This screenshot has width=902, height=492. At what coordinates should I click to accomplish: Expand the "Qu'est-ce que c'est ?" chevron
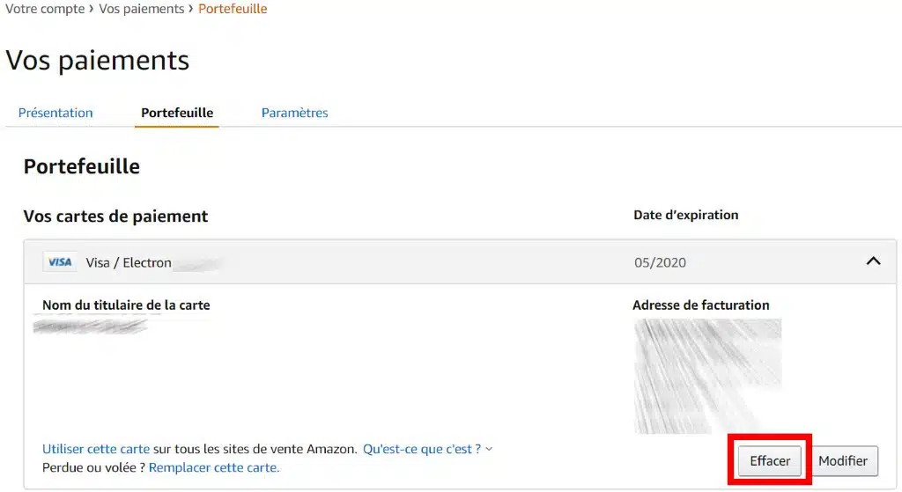pos(489,450)
